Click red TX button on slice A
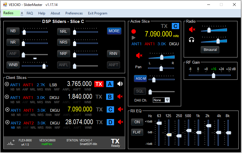 [99, 84]
